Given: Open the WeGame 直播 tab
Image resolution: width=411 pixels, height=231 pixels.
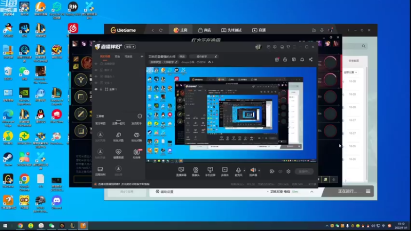Looking at the screenshot, I should 259,30.
